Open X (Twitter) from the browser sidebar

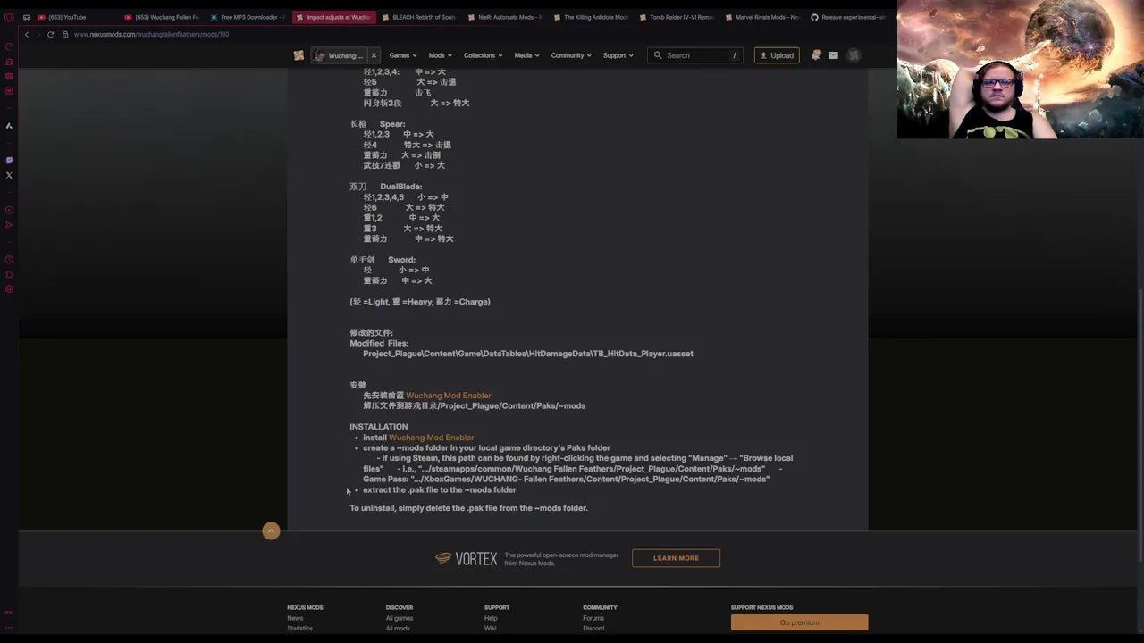pos(9,175)
